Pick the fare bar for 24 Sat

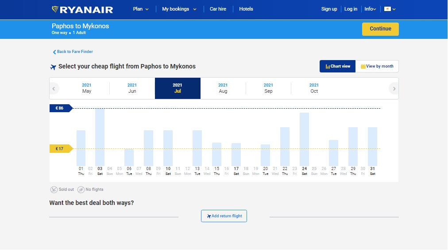click(304, 139)
